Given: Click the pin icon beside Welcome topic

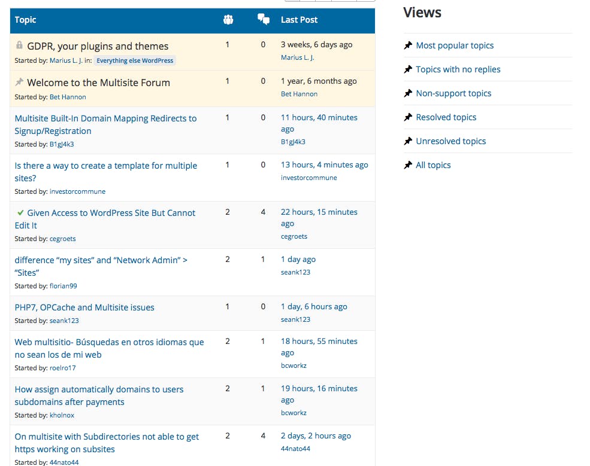Looking at the screenshot, I should coord(19,82).
